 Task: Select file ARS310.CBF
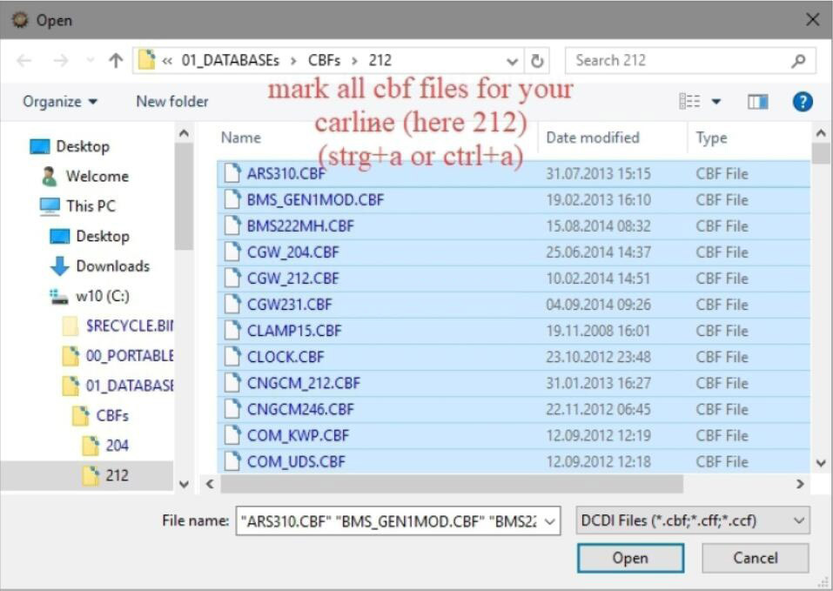pyautogui.click(x=514, y=173)
